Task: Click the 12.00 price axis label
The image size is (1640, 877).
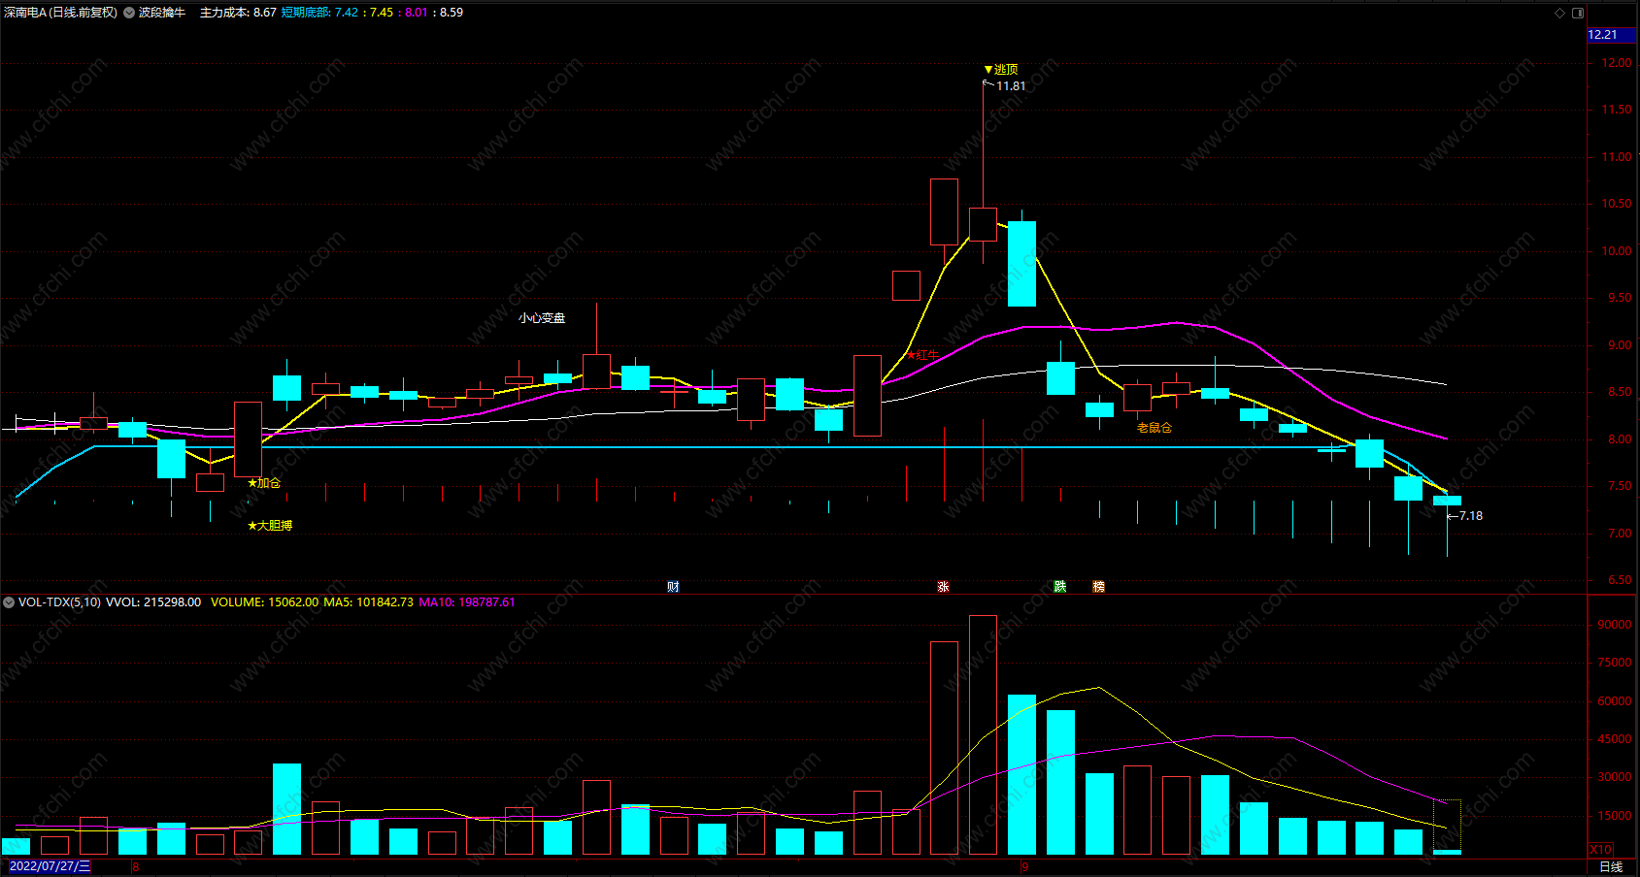Action: click(x=1617, y=63)
